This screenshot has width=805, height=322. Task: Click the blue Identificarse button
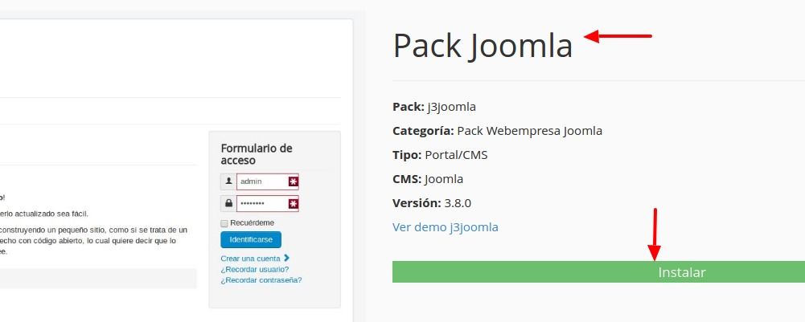tap(251, 239)
